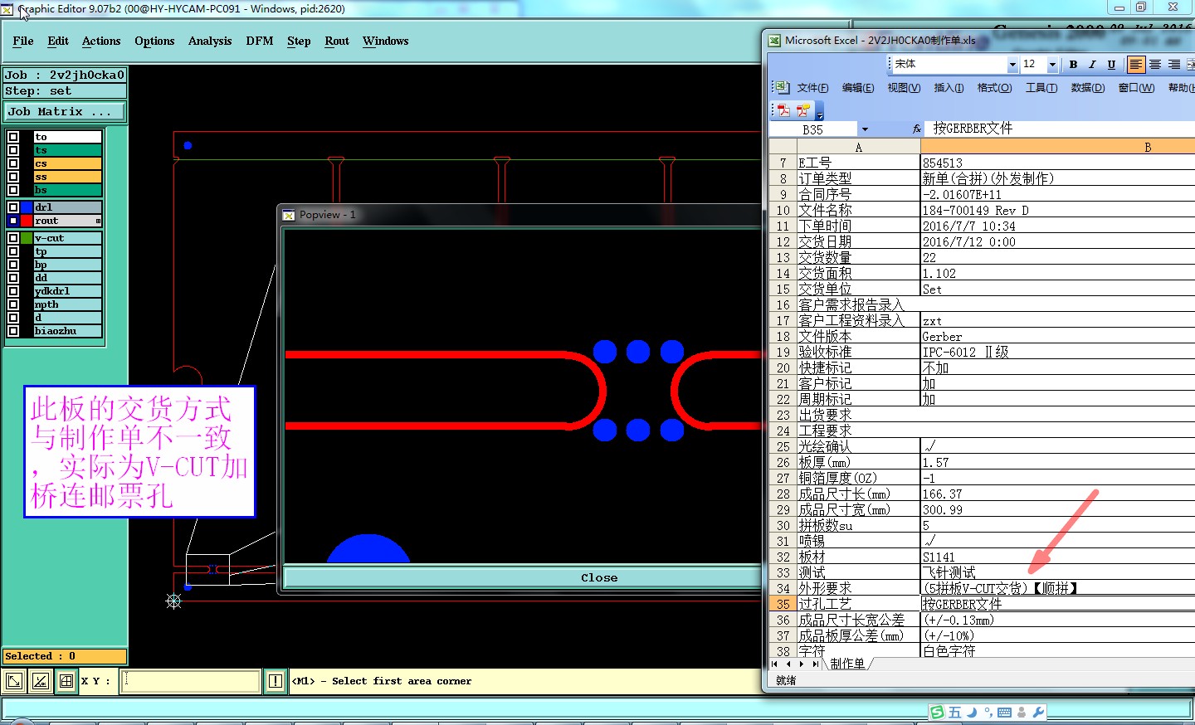Toggle the checkbox for the drl layer
Screen dimensions: 1195x725
[13, 207]
